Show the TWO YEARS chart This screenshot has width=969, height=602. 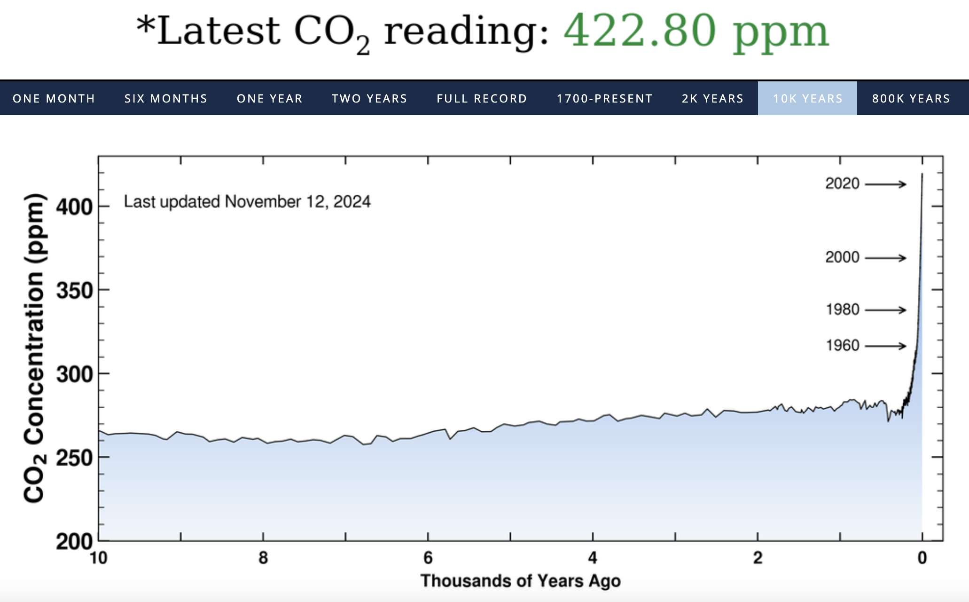coord(369,99)
